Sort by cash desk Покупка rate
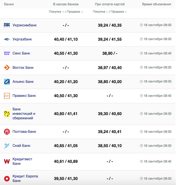This screenshot has width=176, height=185. pos(57,12)
